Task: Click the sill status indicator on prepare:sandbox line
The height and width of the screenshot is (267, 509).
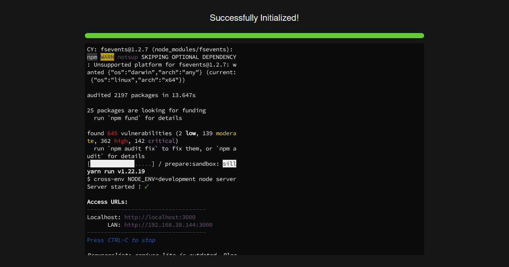Action: (x=229, y=164)
